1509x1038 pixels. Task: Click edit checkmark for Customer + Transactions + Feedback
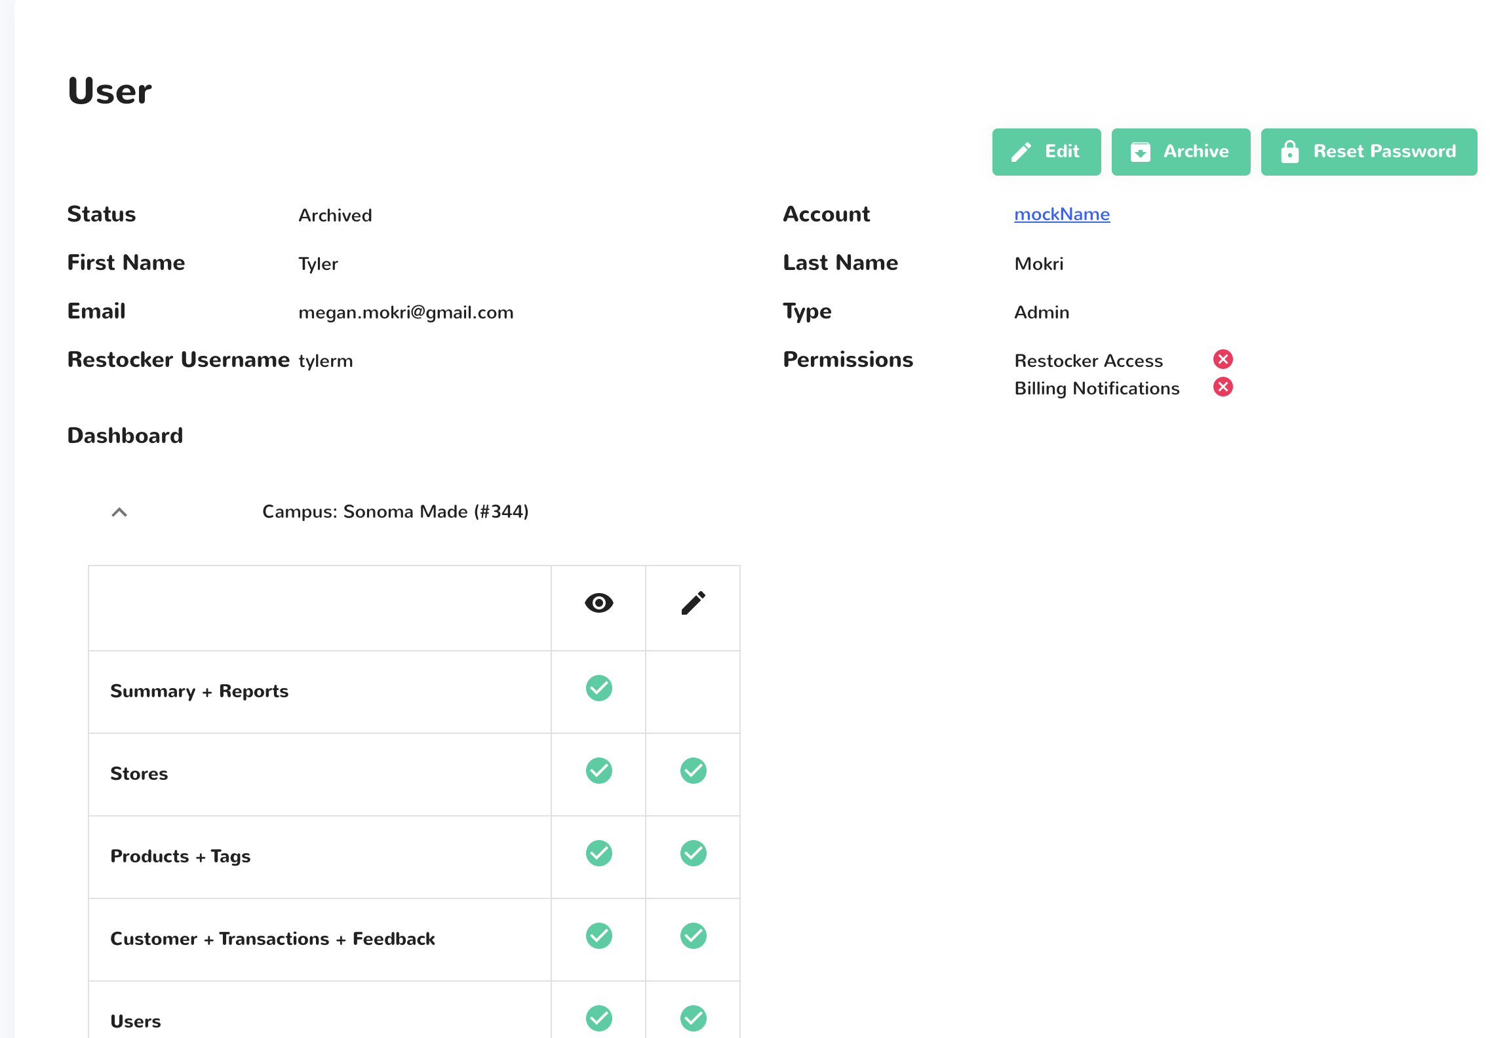click(693, 936)
